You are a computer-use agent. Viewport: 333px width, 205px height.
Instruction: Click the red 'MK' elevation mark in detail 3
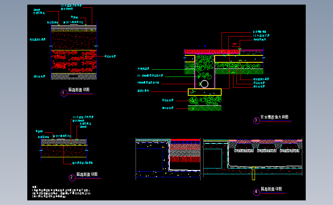235,44
